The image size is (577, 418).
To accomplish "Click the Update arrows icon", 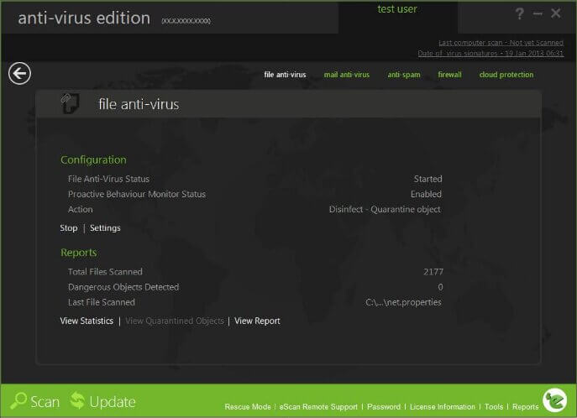I will (x=77, y=400).
